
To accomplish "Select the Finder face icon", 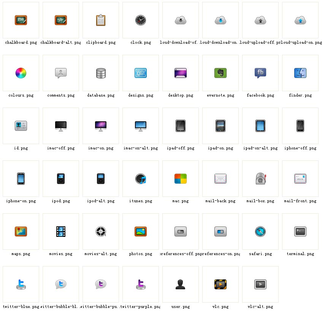I will (300, 73).
